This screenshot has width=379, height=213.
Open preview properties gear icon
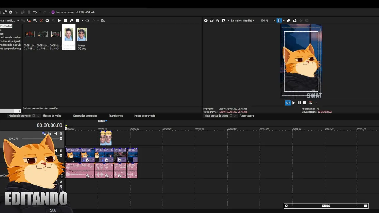(206, 20)
